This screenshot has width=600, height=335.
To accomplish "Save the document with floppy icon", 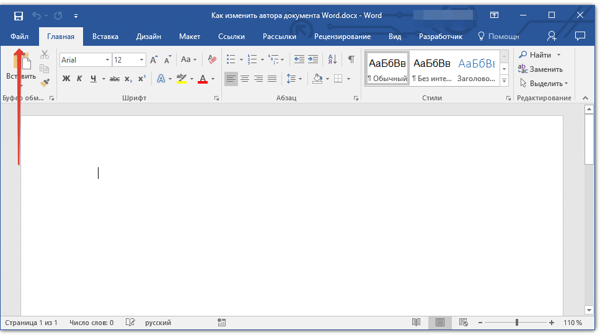I will tap(19, 15).
